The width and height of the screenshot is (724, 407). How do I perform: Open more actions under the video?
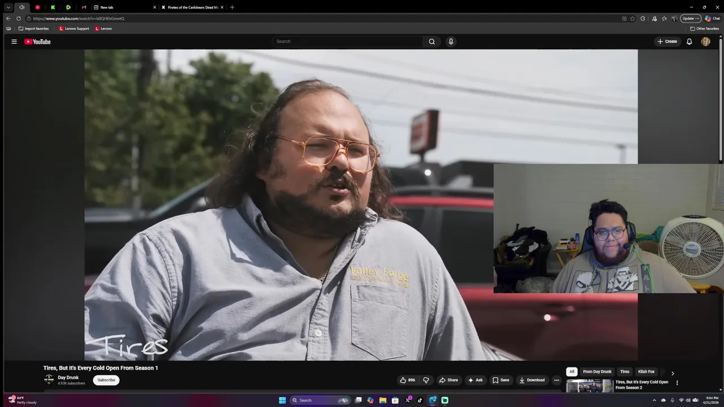pyautogui.click(x=557, y=380)
